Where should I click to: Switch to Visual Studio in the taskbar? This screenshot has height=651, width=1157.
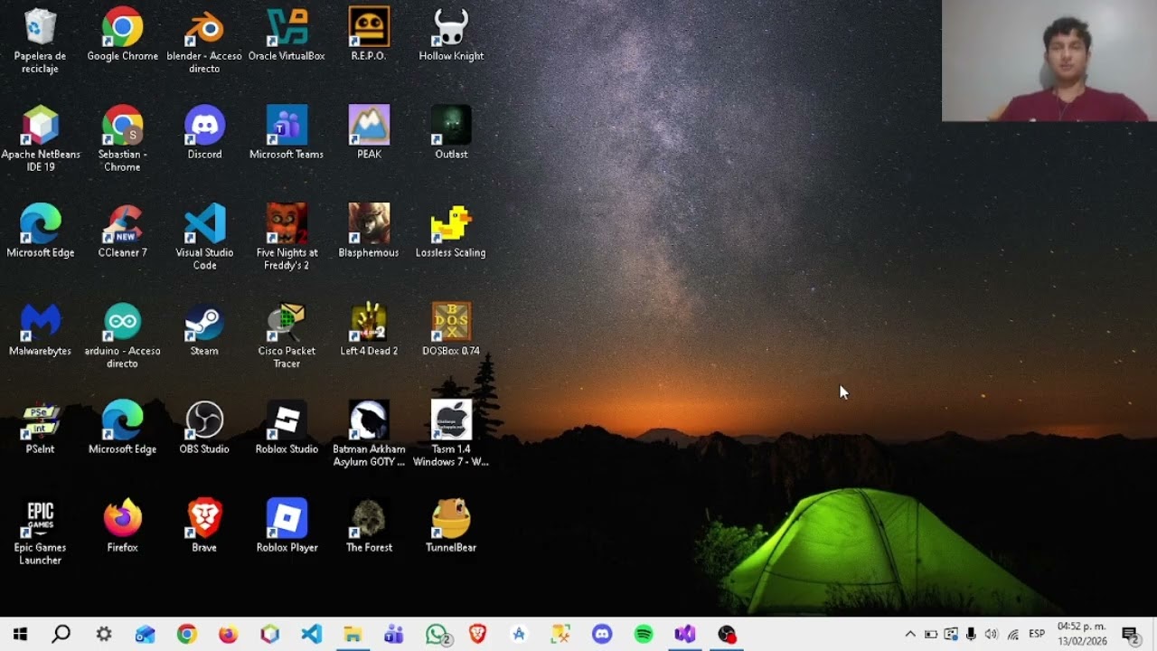coord(685,635)
